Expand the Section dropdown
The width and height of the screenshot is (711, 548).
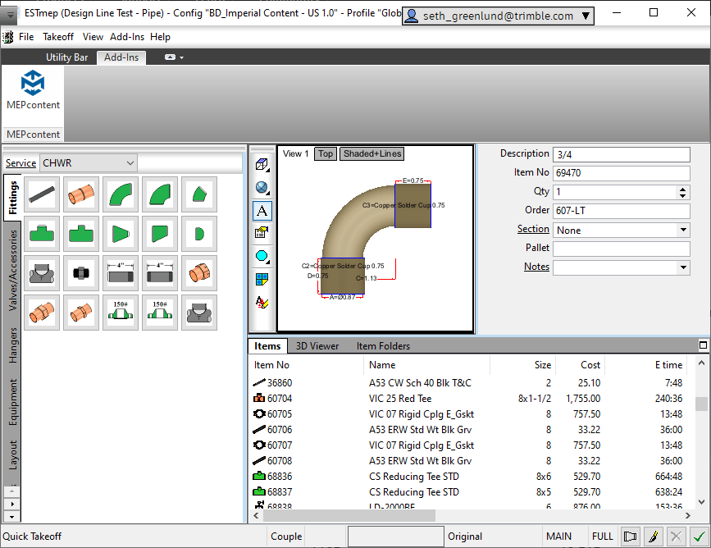(683, 230)
